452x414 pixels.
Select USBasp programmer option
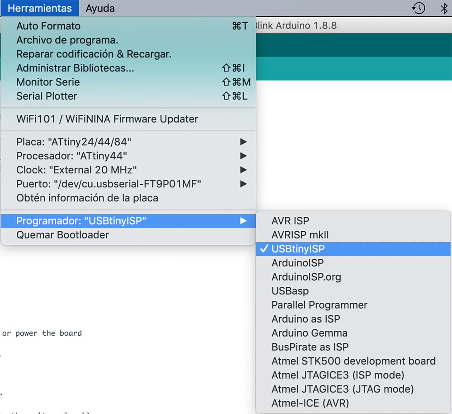click(x=290, y=290)
